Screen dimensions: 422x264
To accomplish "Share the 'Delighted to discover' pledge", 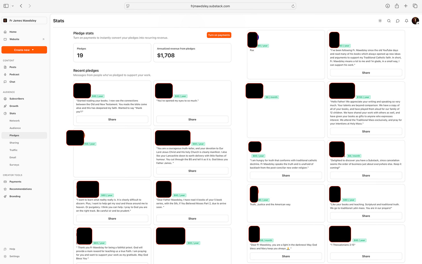I will [366, 175].
